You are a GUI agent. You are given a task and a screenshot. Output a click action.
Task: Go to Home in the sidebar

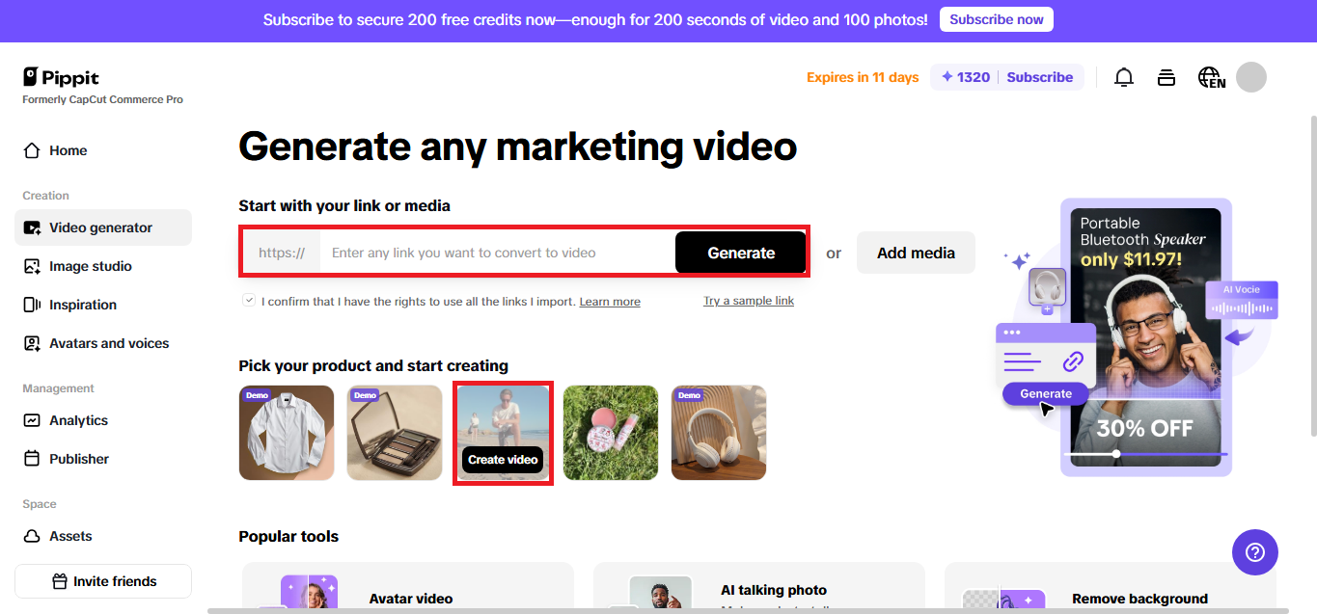click(x=103, y=150)
